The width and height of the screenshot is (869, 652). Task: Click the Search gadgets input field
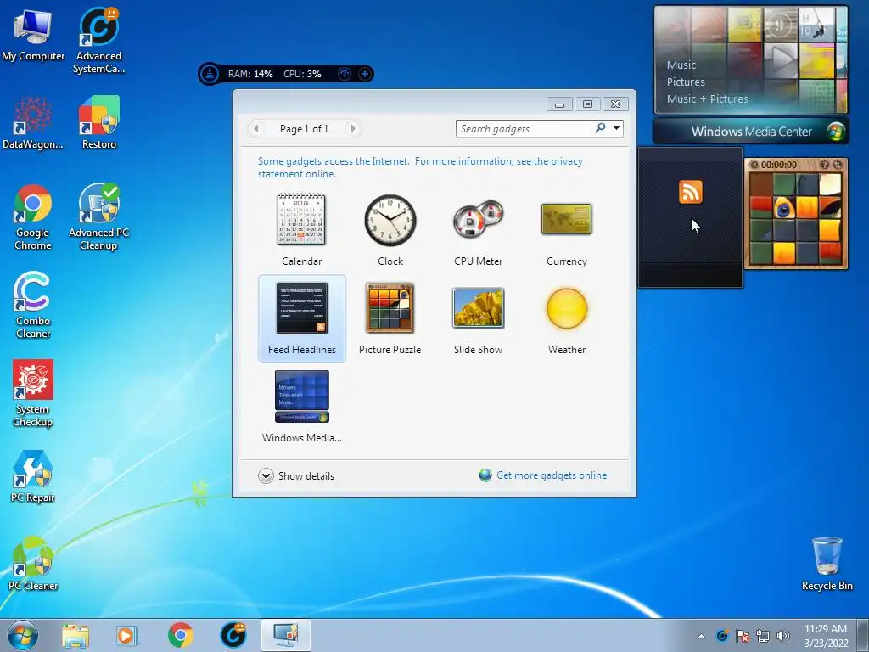tap(524, 129)
